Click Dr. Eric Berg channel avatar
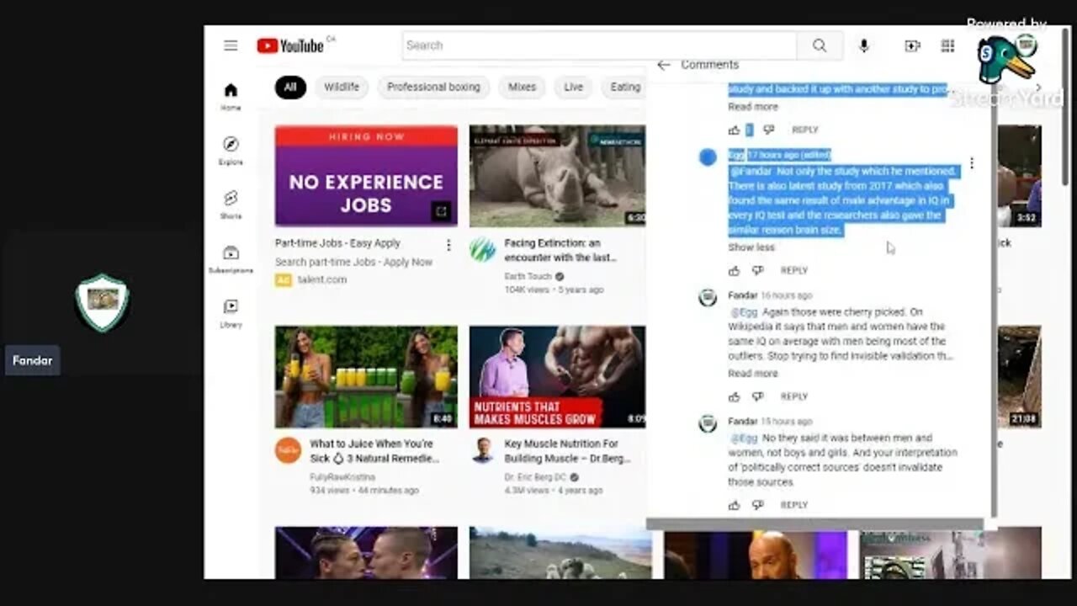 coord(483,450)
